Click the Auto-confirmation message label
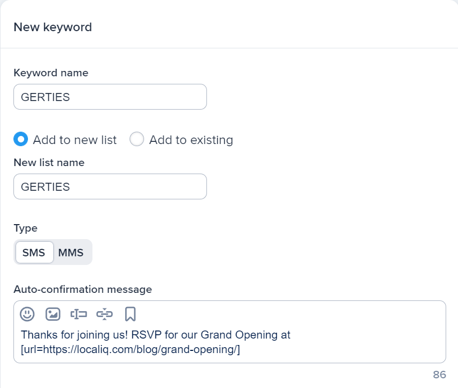 click(x=83, y=289)
